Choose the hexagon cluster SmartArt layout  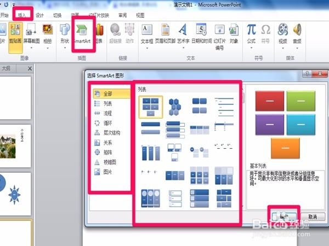pyautogui.click(x=175, y=107)
